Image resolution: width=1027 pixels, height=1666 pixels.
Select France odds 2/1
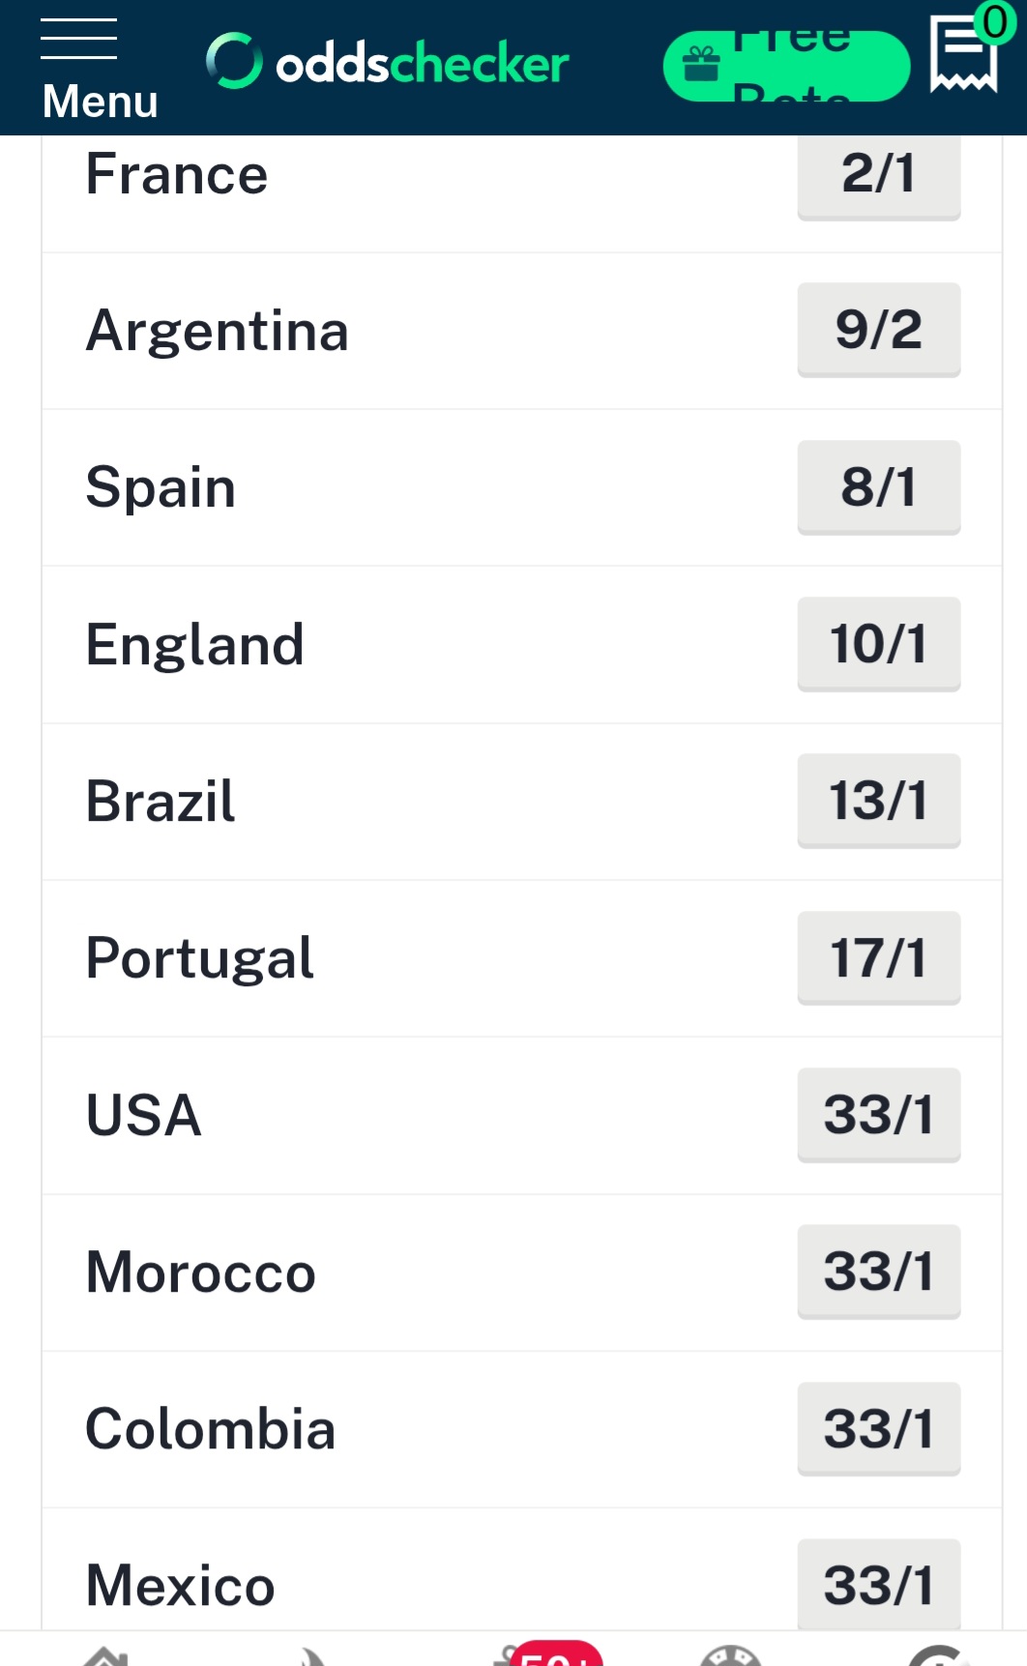coord(878,177)
